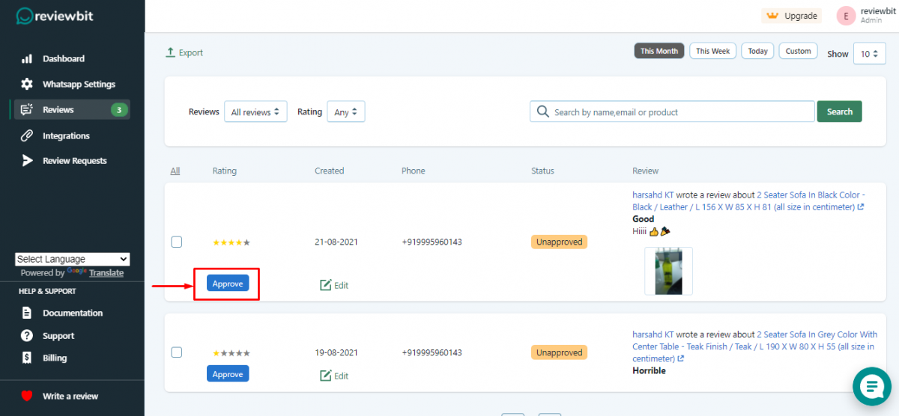This screenshot has height=416, width=899.
Task: Click Write a review in sidebar
Action: coord(70,396)
